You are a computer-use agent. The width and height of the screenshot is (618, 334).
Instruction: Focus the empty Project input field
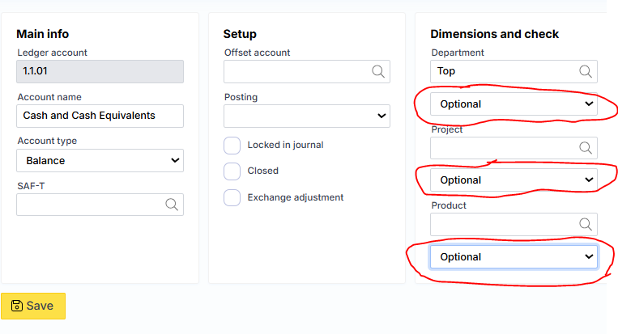click(502, 148)
